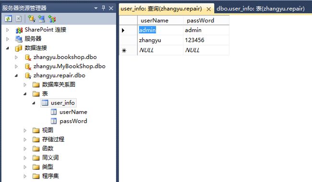Click the NULL cell under userName

coord(160,50)
